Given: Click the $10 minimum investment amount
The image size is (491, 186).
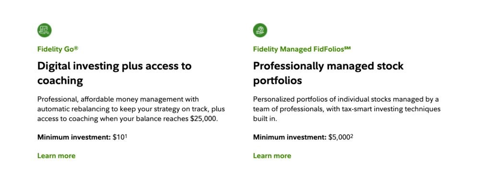Looking at the screenshot, I should click(x=119, y=137).
